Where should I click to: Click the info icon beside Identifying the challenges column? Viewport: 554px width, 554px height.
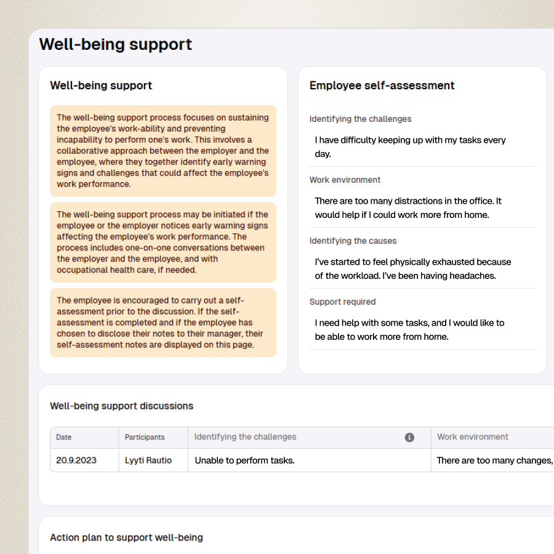(409, 437)
